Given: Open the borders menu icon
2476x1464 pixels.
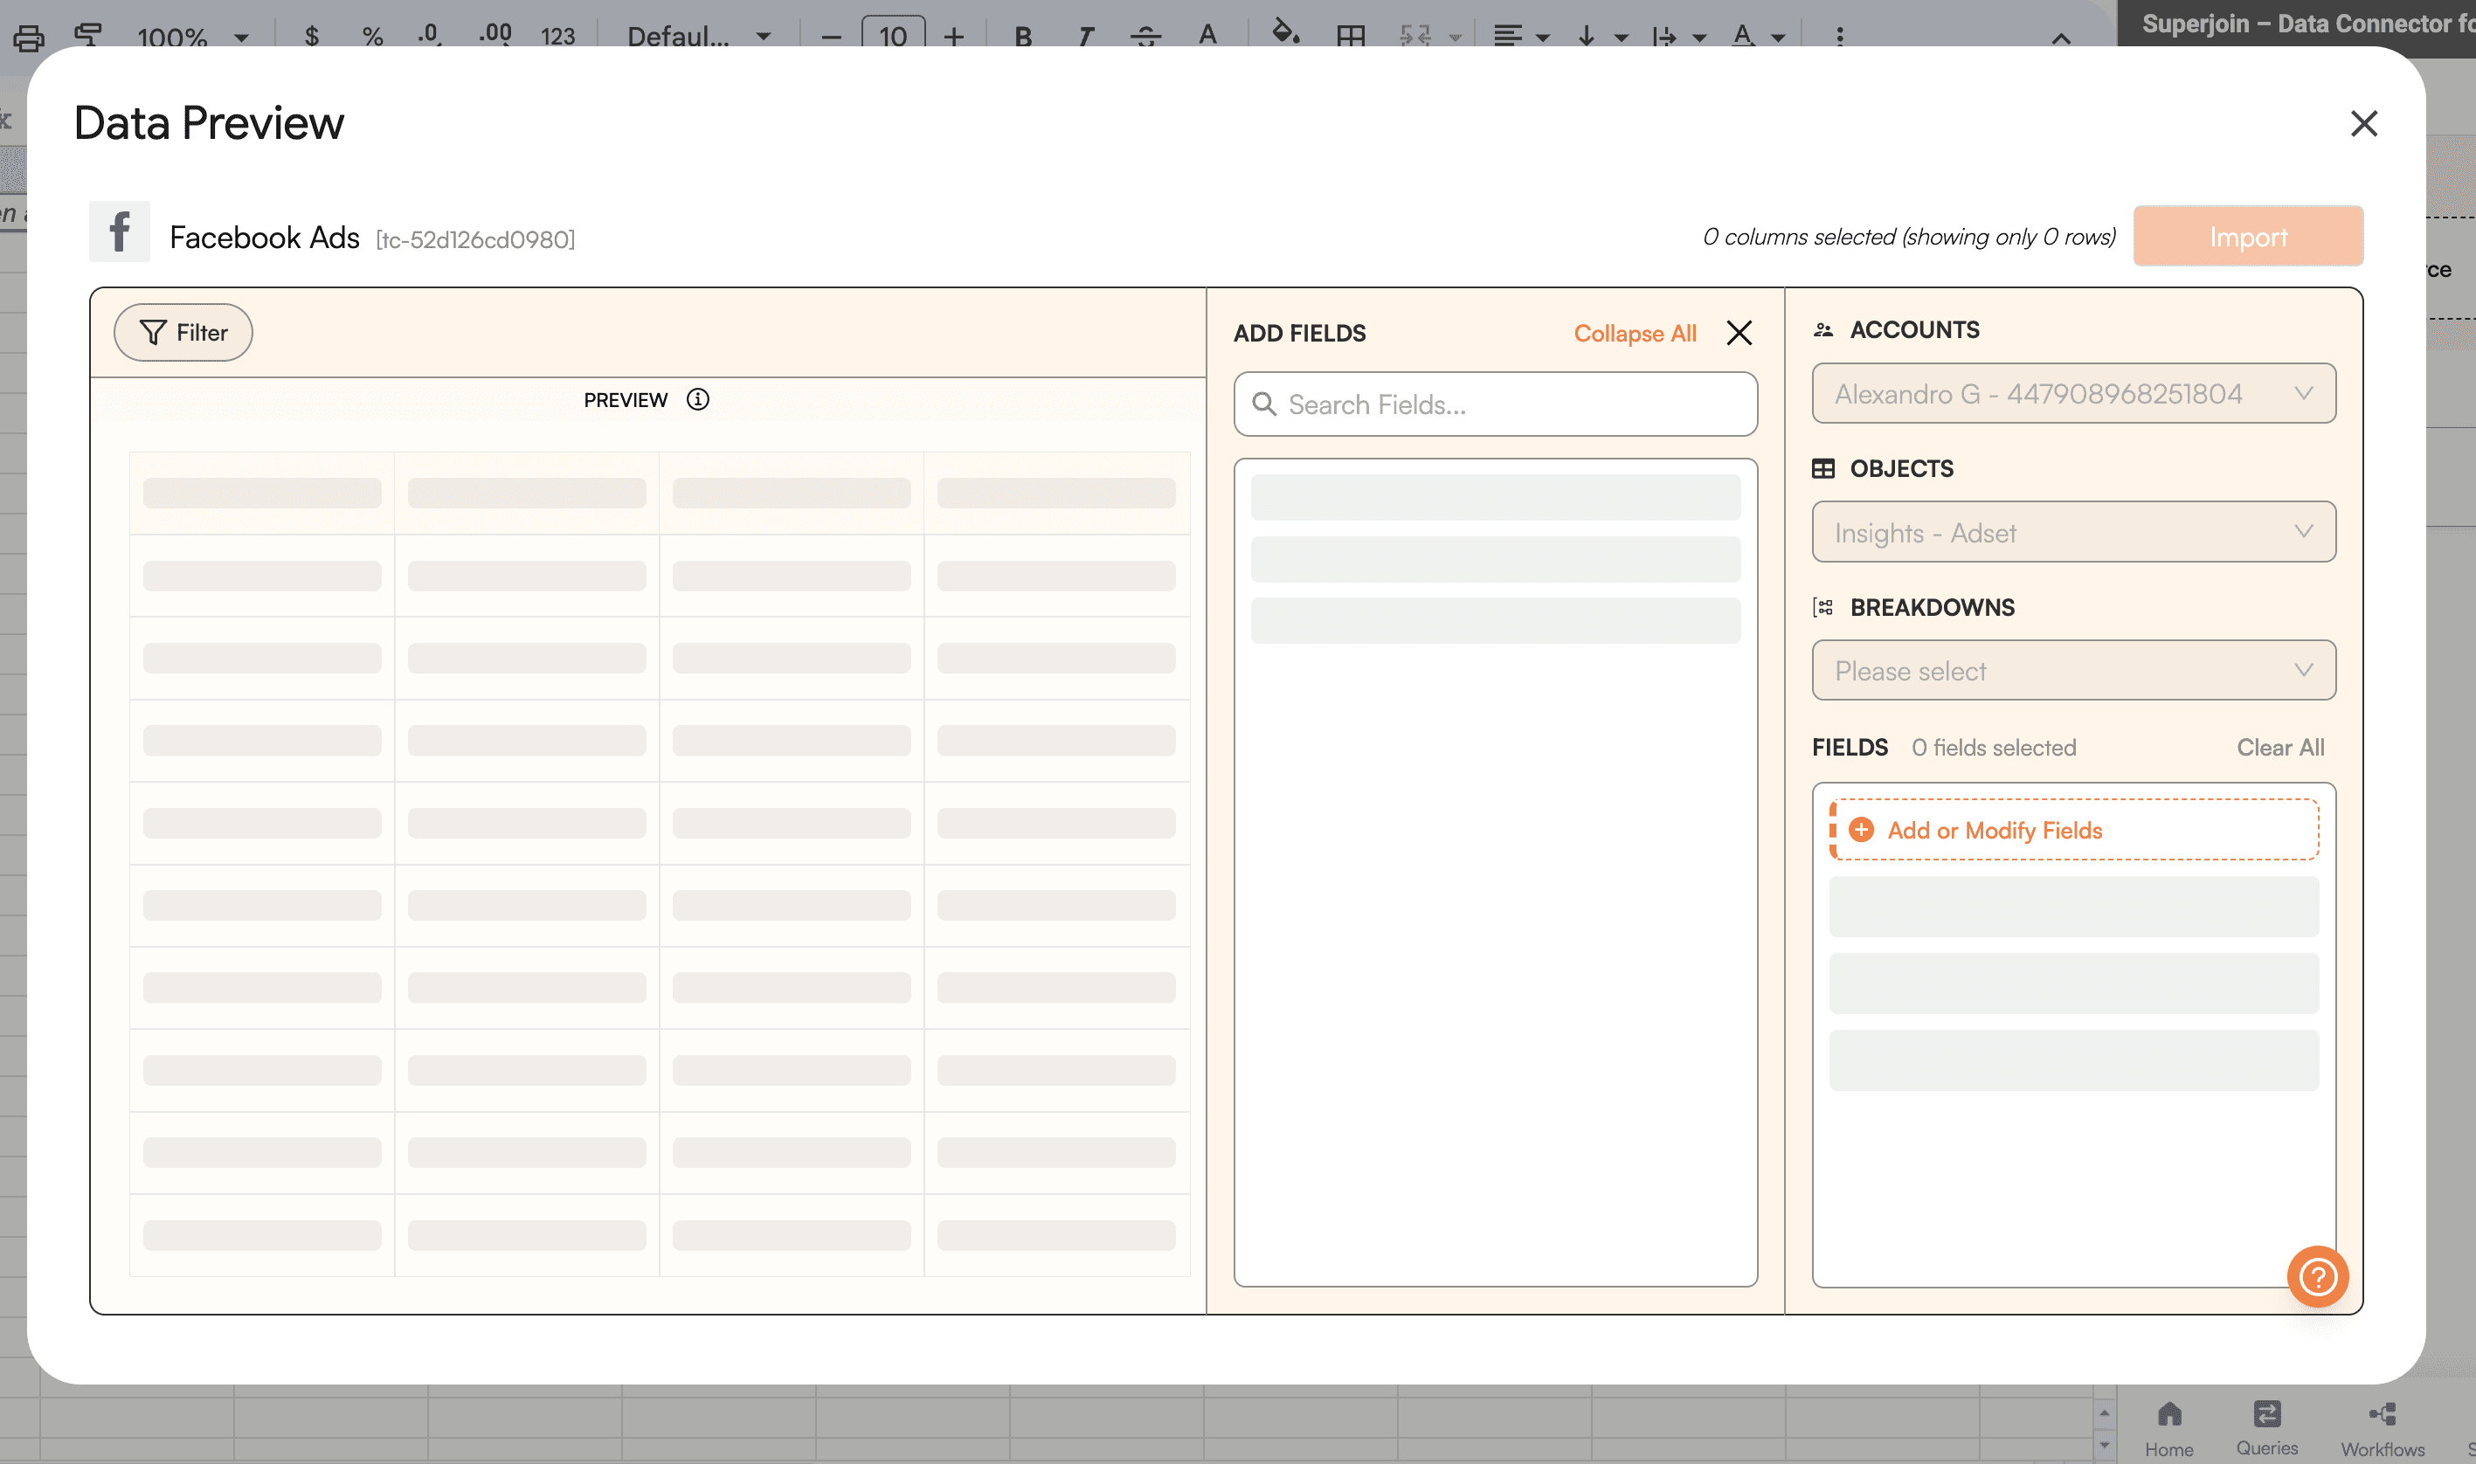Looking at the screenshot, I should pyautogui.click(x=1351, y=38).
